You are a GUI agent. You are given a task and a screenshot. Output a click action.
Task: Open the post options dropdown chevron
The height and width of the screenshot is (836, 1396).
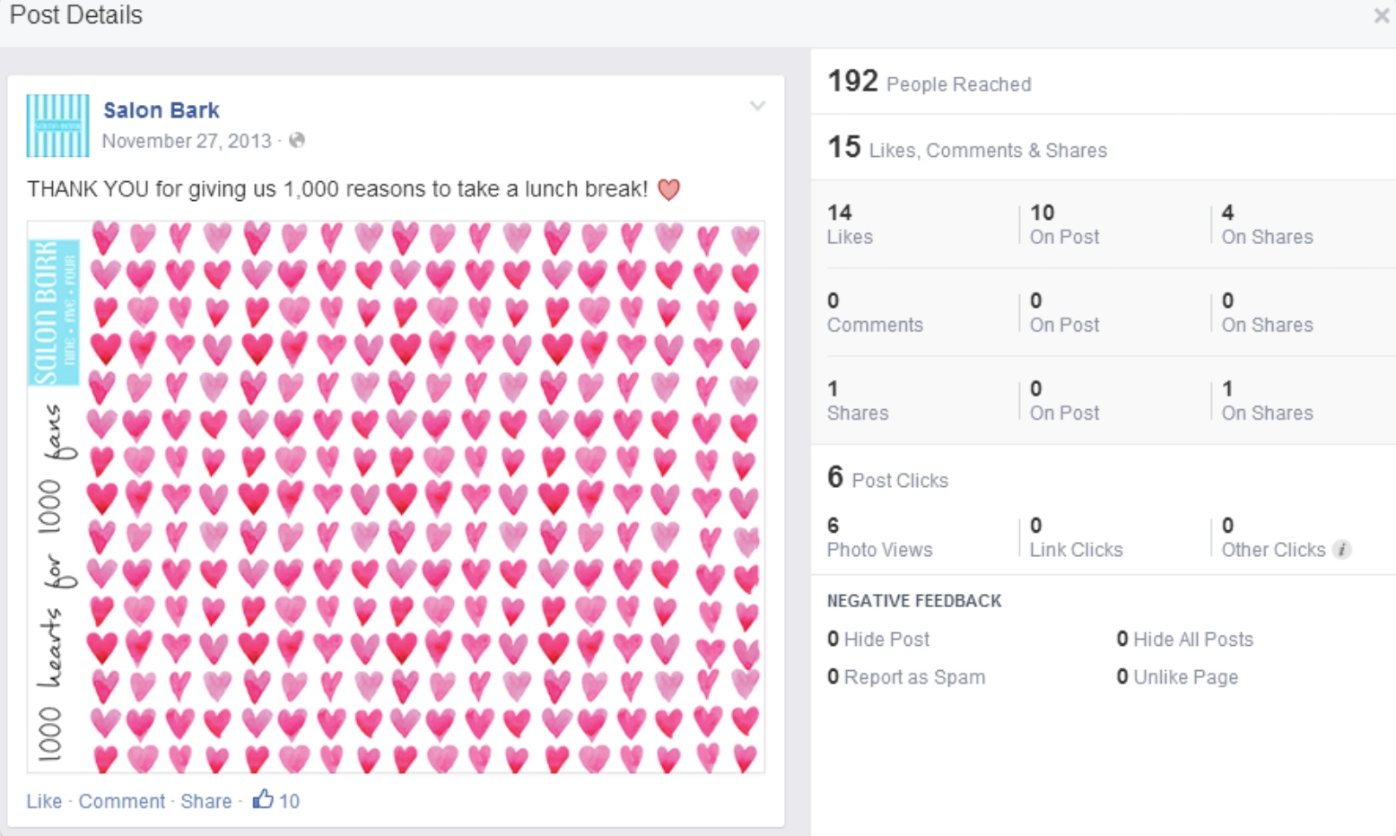pyautogui.click(x=757, y=106)
